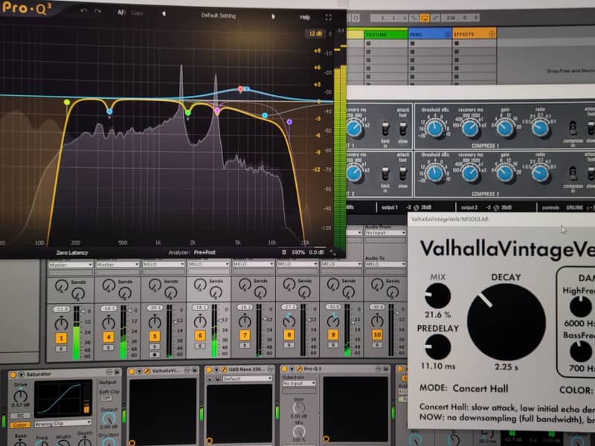The height and width of the screenshot is (446, 595).
Task: Open the Pro-Q 3 Help menu
Action: 305,17
